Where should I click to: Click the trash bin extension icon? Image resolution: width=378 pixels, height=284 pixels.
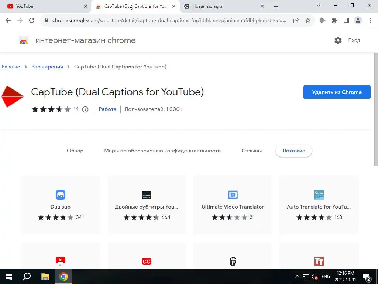coord(233,261)
